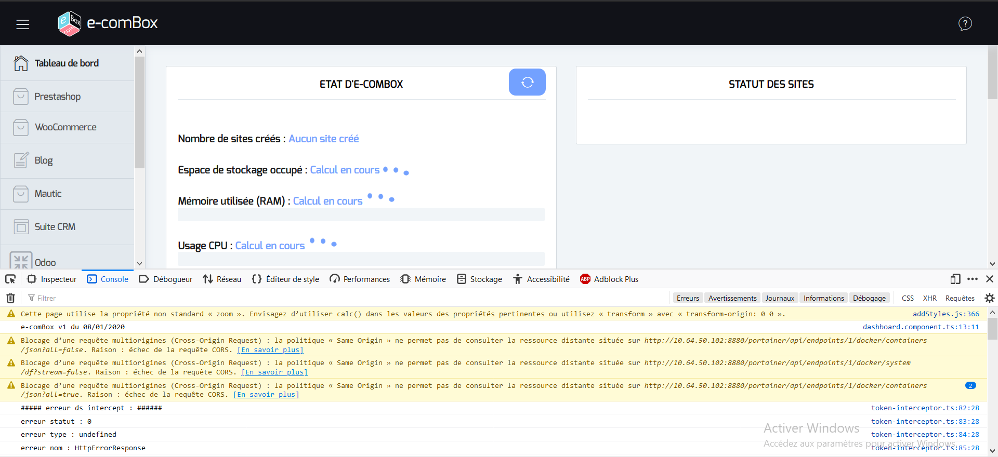Viewport: 998px width, 457px height.
Task: Click the addStyles.js:366 source link
Action: tap(946, 314)
